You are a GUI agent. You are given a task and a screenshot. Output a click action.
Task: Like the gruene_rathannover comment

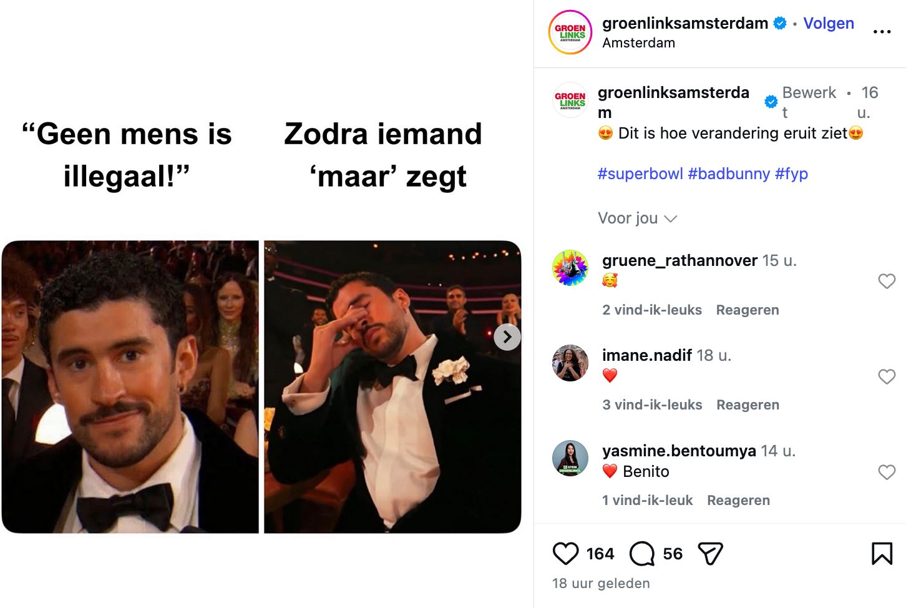point(887,282)
